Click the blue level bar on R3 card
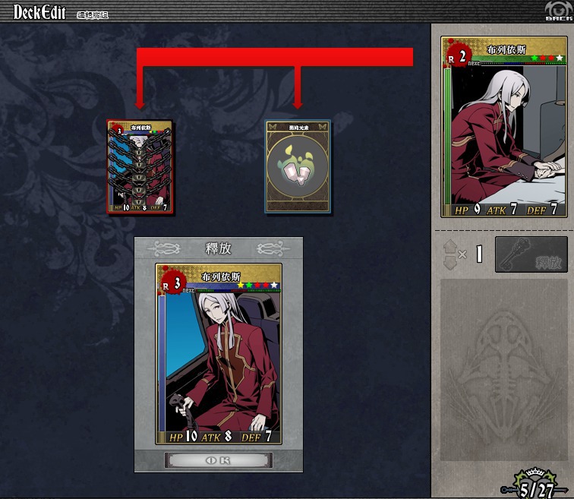The height and width of the screenshot is (499, 574). 162,365
